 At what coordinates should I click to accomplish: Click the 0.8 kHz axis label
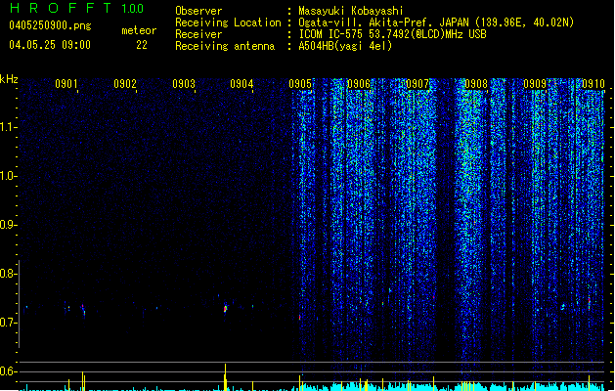tap(9, 274)
